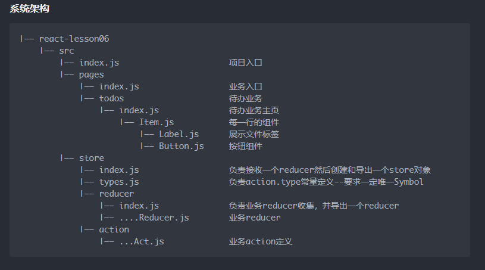Image resolution: width=485 pixels, height=270 pixels.
Task: Select the ...Act.js file name
Action: (x=142, y=241)
